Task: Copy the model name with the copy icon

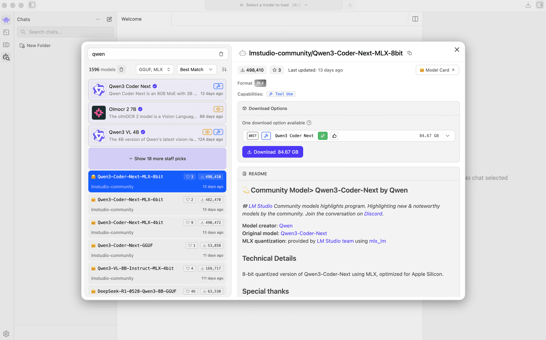Action: 409,53
